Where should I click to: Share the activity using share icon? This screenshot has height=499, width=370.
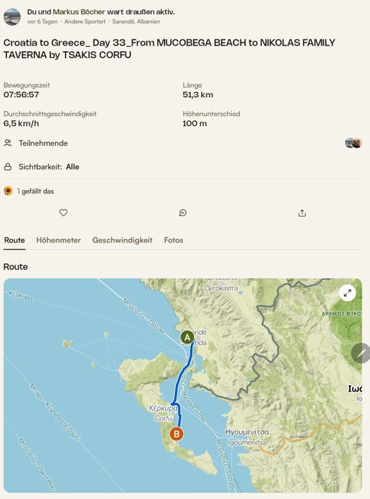[x=302, y=213]
